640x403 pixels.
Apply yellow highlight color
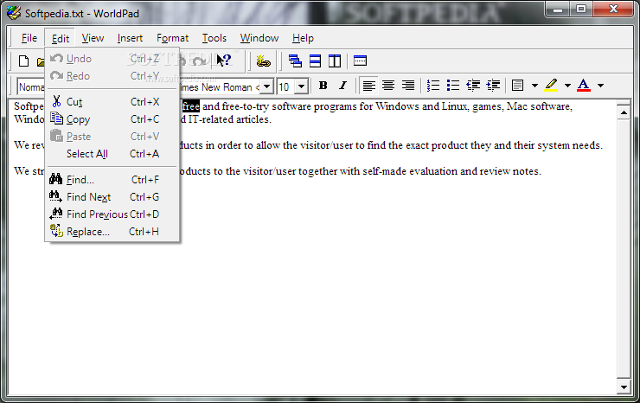(x=551, y=86)
